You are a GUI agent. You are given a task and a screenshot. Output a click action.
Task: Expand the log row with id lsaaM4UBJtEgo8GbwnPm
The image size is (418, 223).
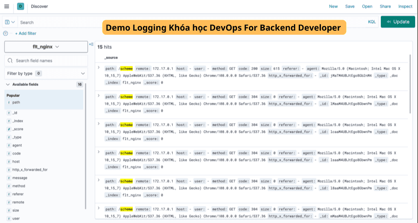tap(99, 152)
